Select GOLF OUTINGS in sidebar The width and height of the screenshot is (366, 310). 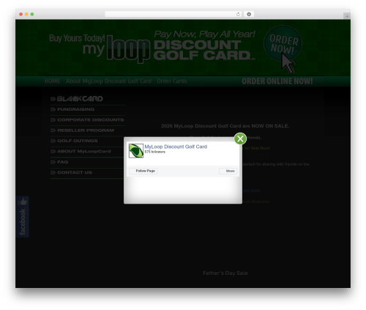[78, 141]
